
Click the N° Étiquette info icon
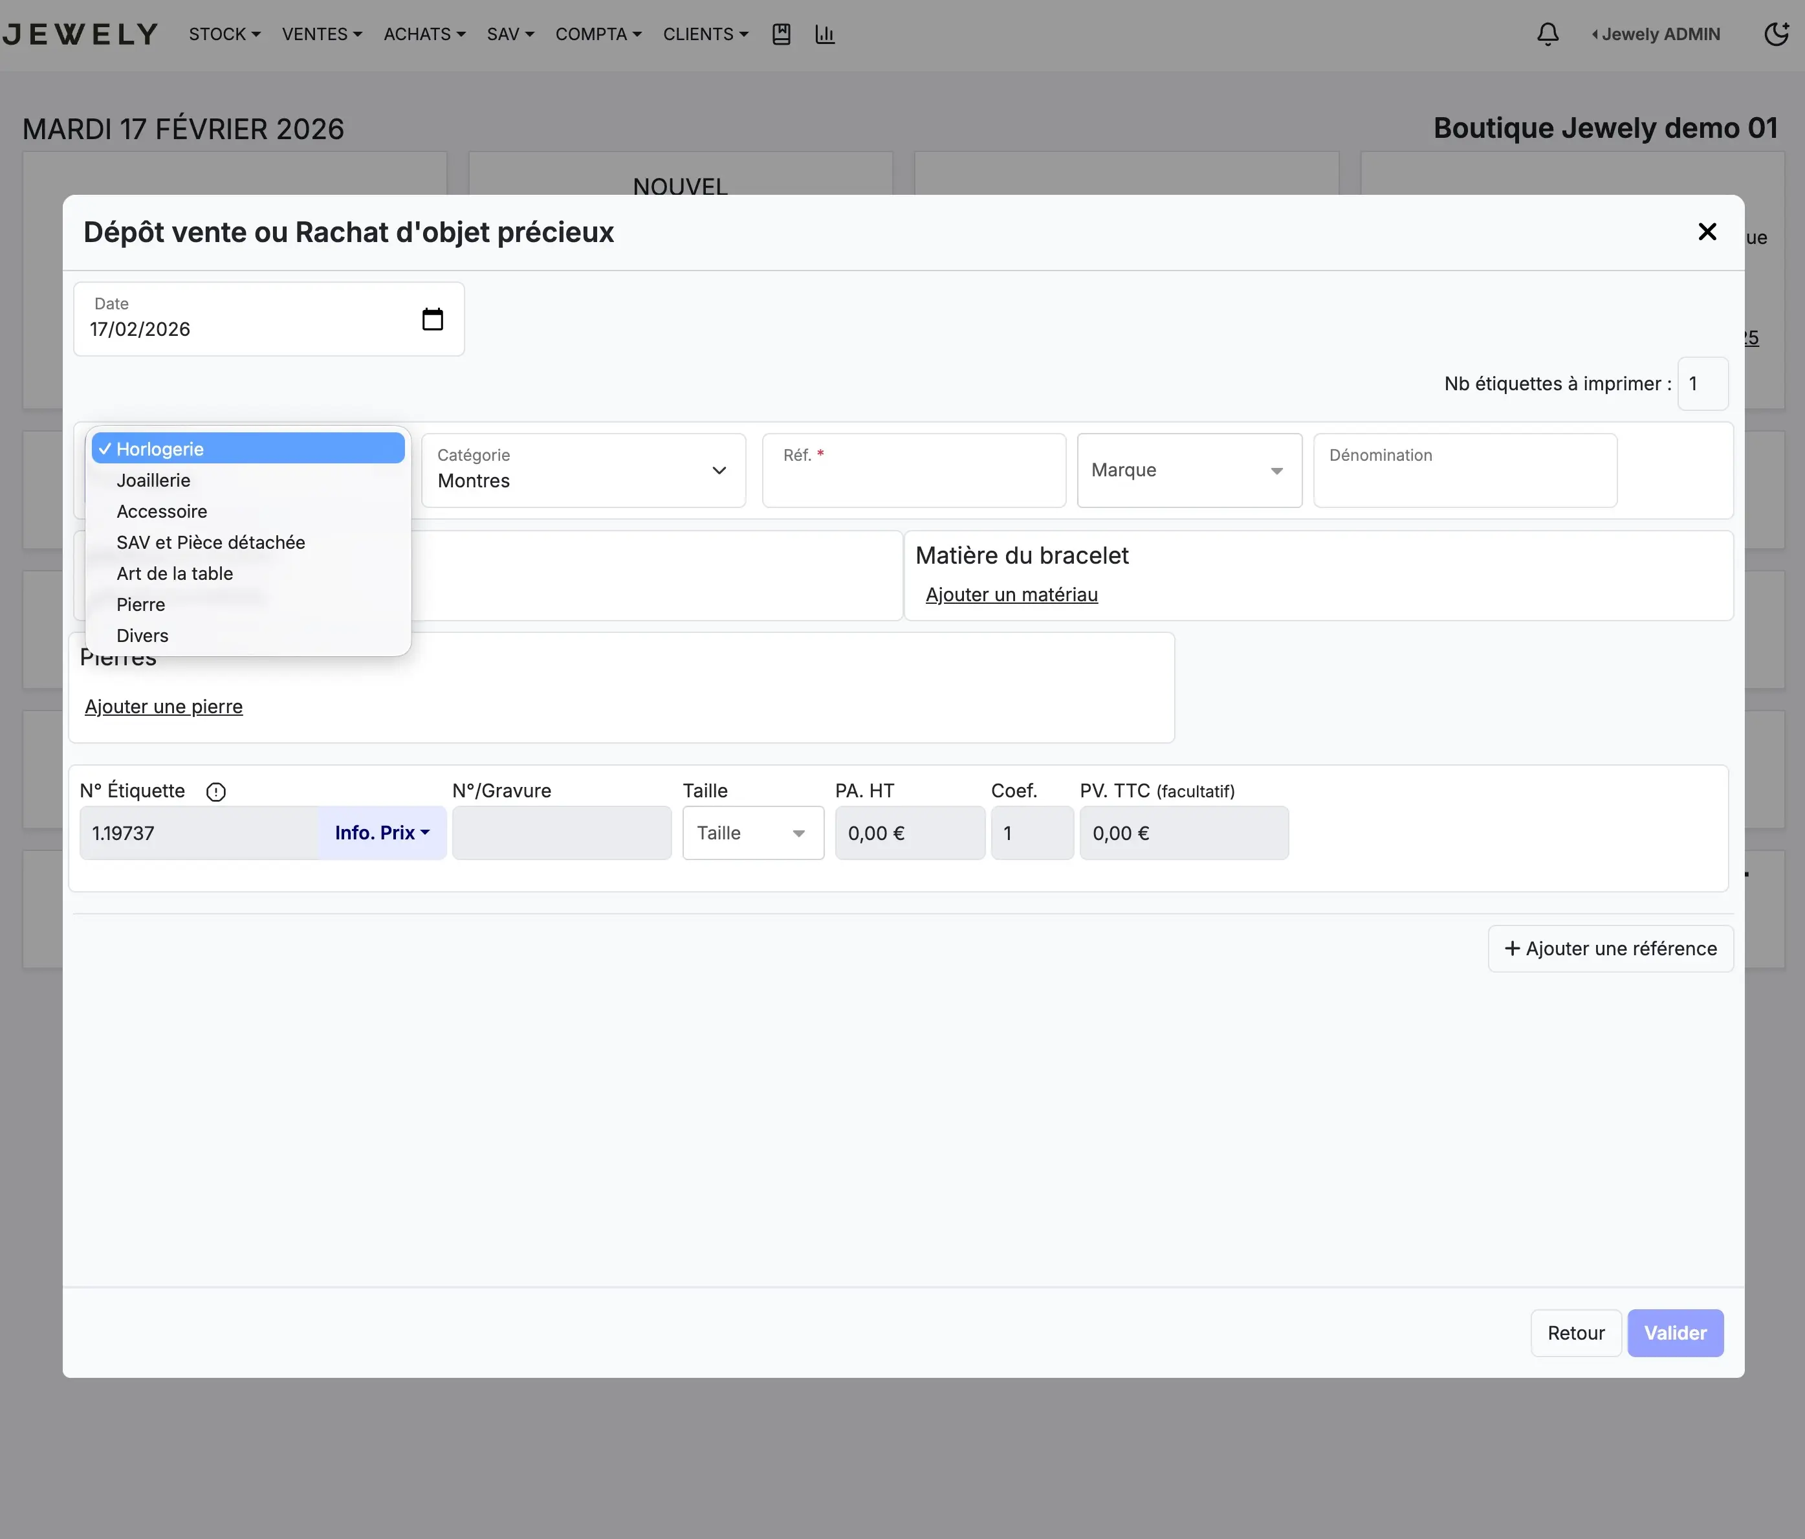pos(216,792)
